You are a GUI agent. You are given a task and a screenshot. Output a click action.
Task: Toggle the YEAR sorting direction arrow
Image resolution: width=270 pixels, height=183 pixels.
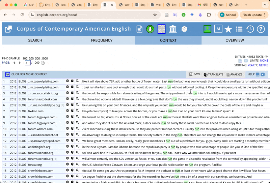click(256, 65)
